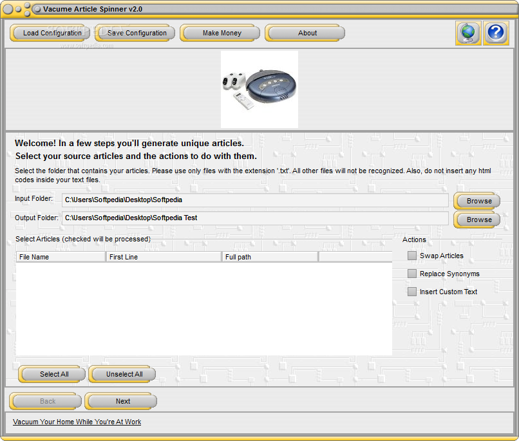Sort by Full path column header
Viewport: 519px width, 441px height.
click(x=270, y=257)
